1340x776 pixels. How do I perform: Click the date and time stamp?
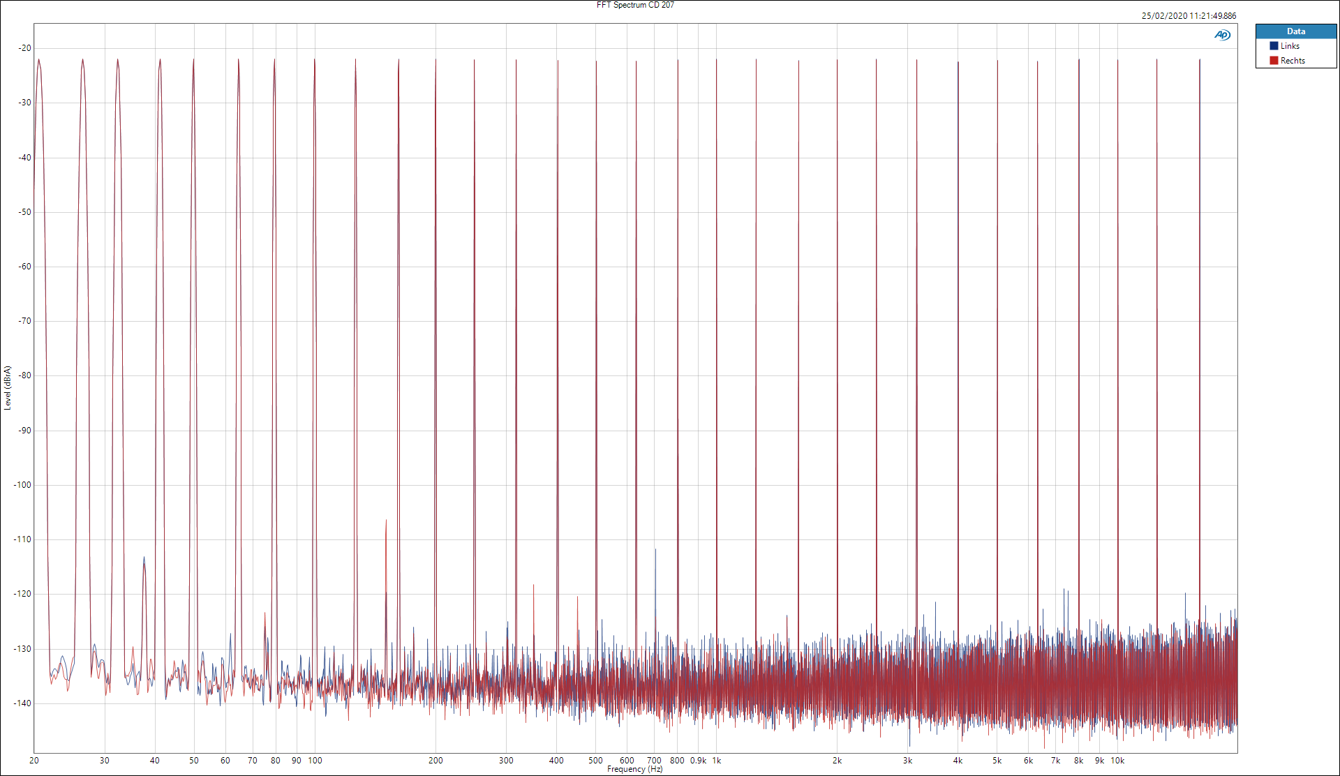1189,15
